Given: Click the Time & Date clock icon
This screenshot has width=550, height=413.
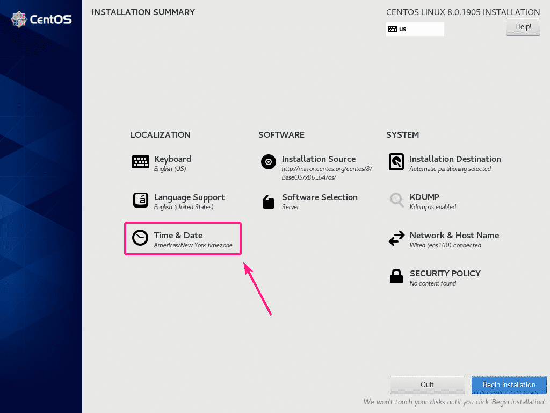Looking at the screenshot, I should coord(140,238).
